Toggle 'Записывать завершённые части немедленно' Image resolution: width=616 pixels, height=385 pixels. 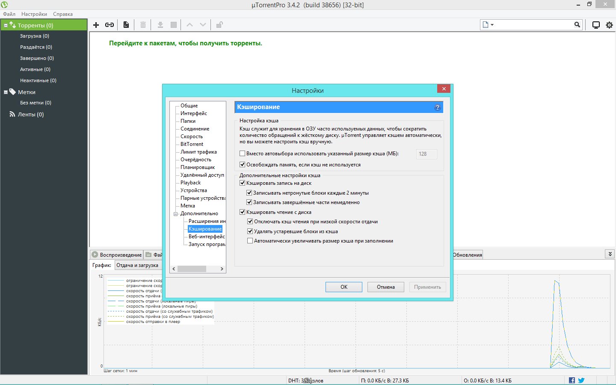point(249,202)
